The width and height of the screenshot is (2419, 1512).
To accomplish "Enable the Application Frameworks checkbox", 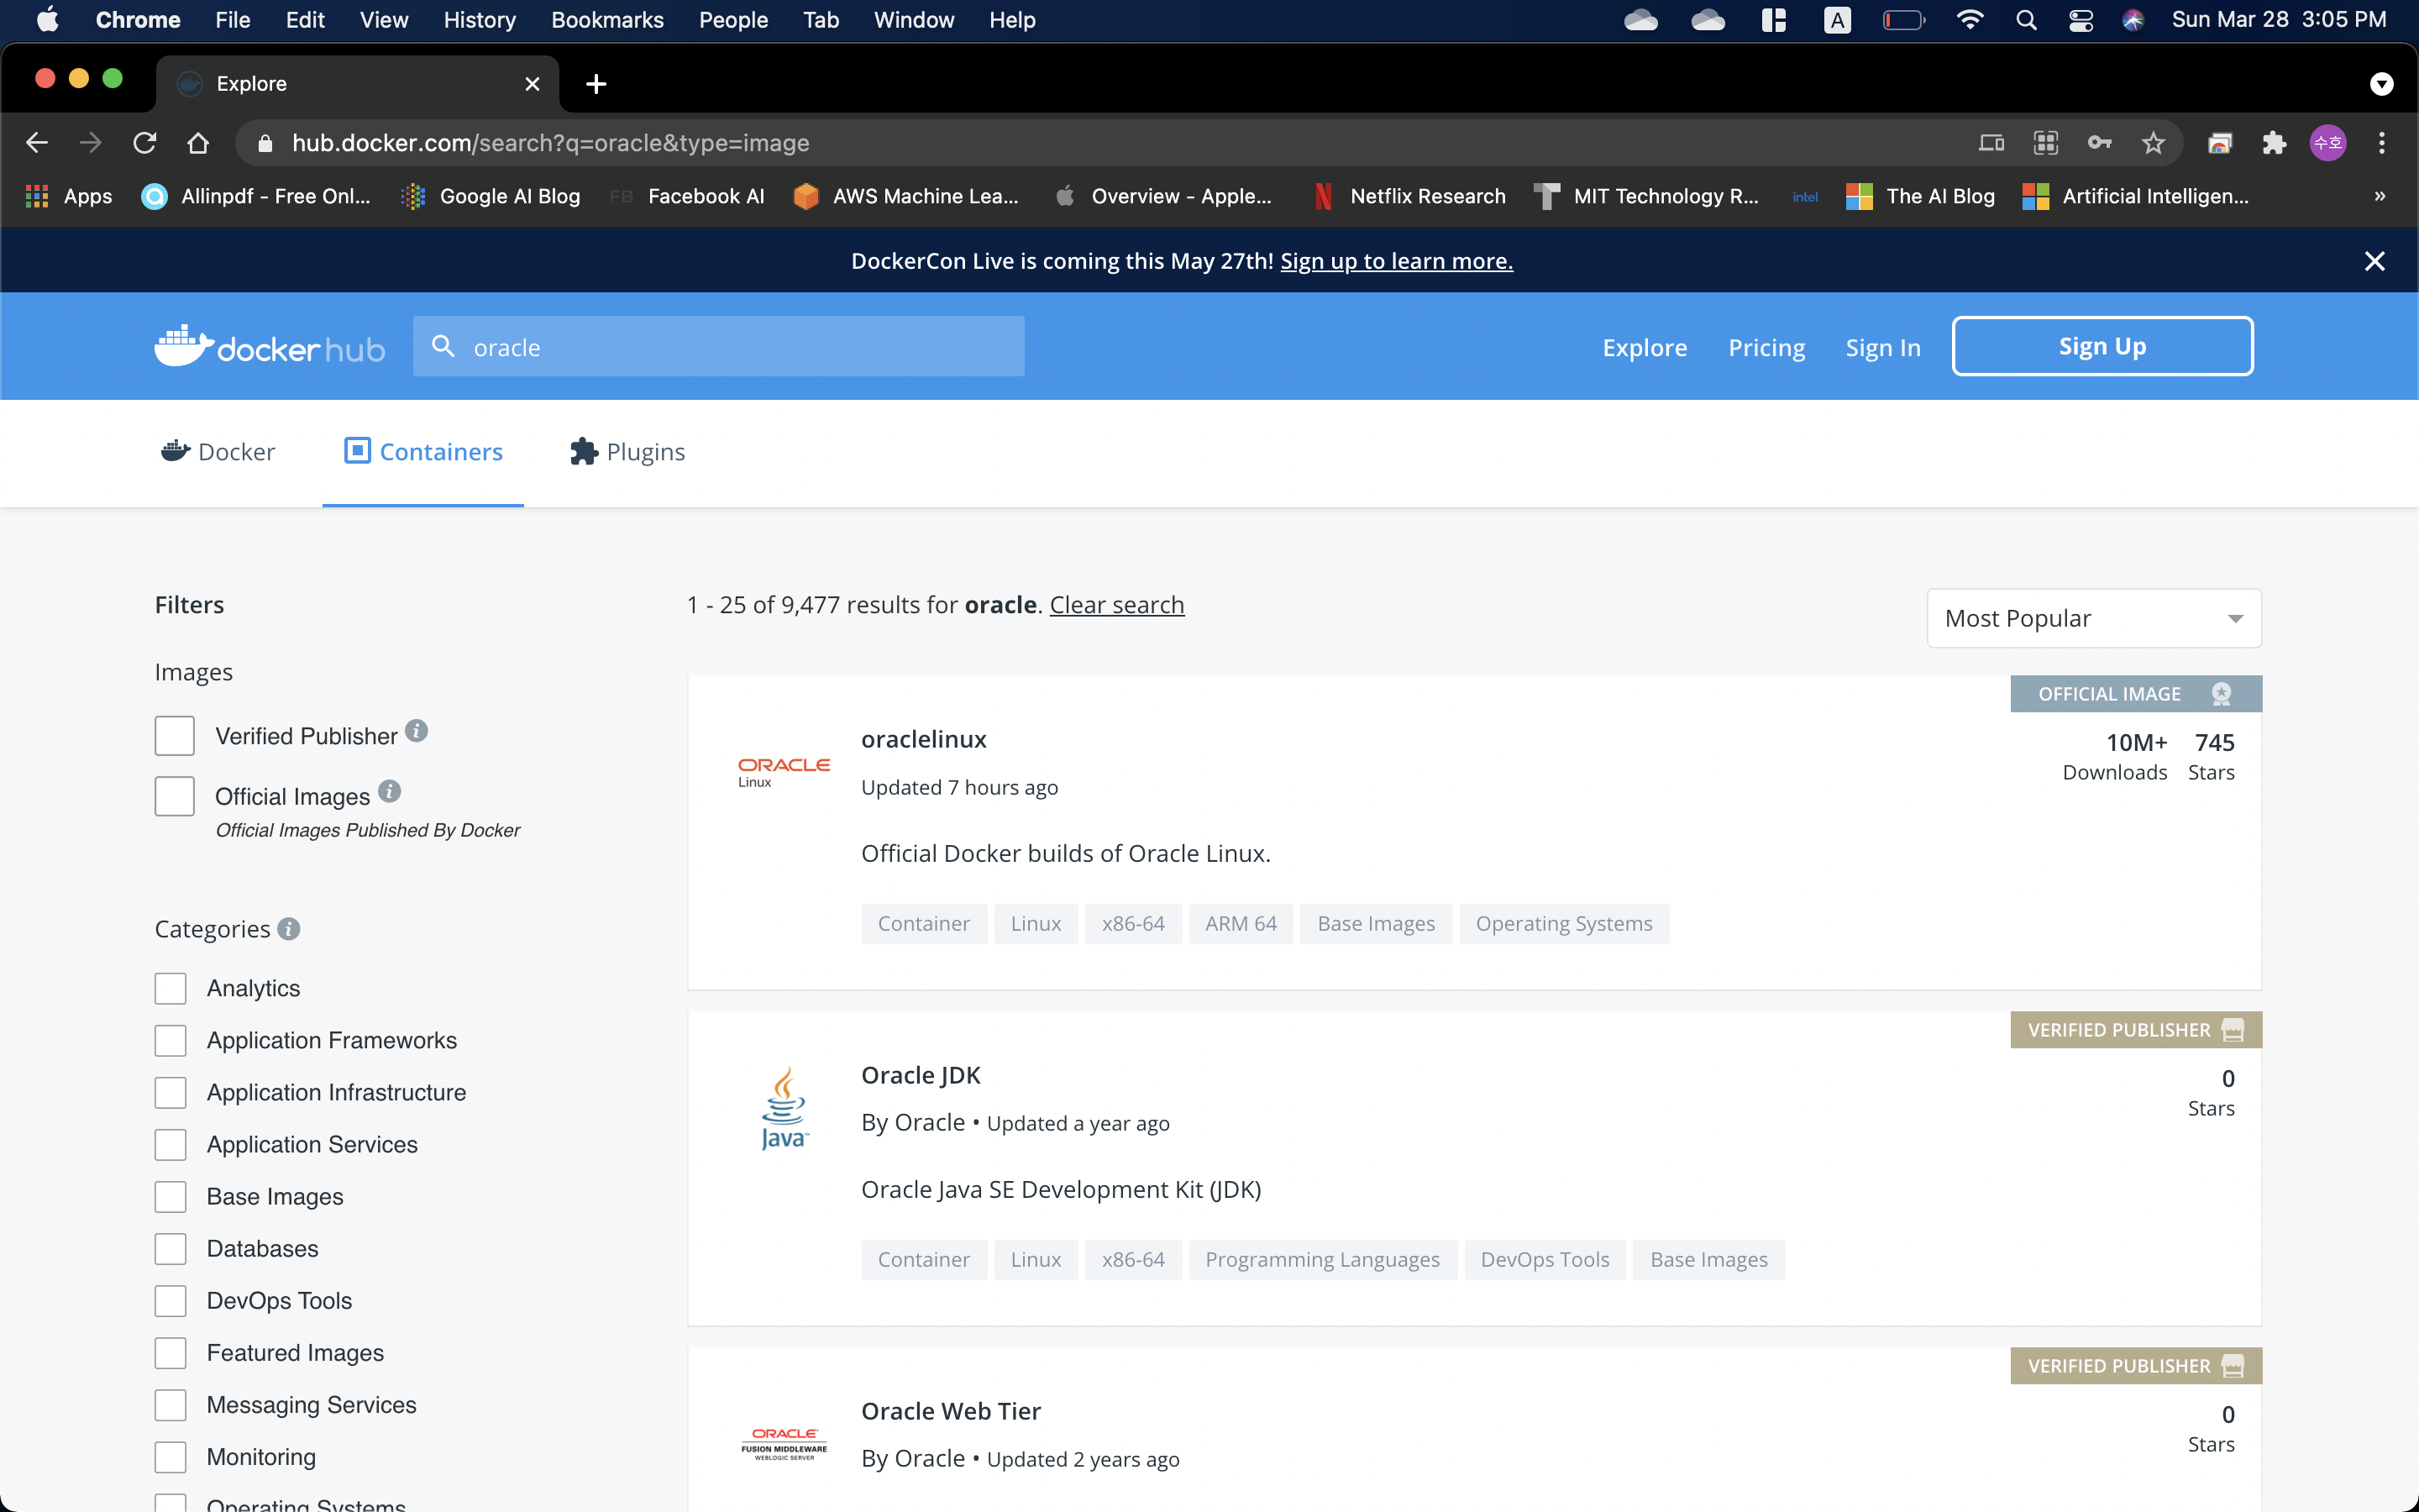I will (171, 1040).
